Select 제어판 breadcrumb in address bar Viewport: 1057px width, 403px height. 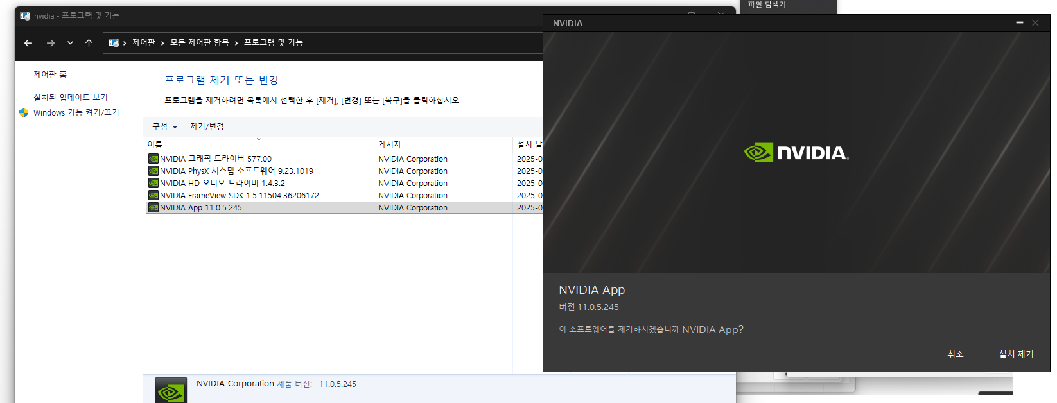(144, 42)
